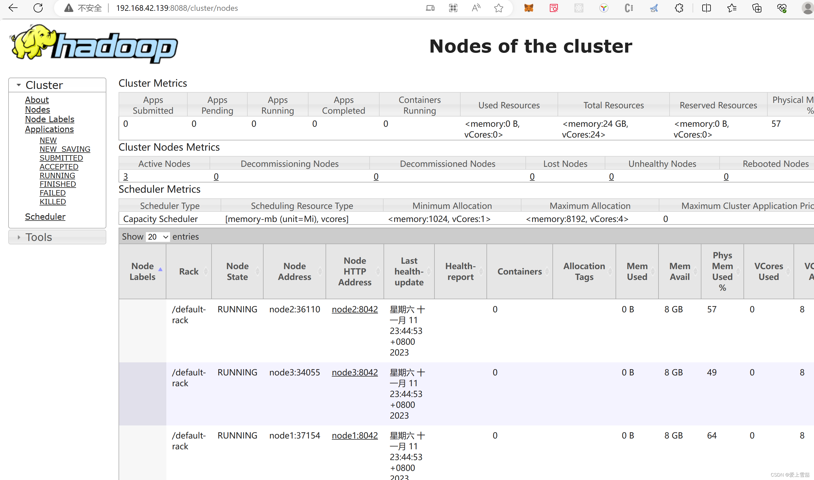
Task: Sort the table by Node Labels column
Action: (143, 271)
